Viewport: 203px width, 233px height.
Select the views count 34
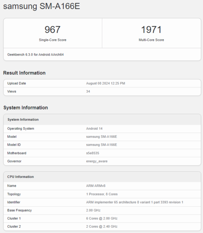(88, 91)
